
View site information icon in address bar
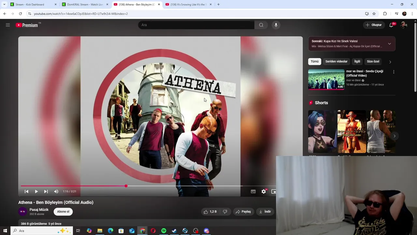pos(30,14)
